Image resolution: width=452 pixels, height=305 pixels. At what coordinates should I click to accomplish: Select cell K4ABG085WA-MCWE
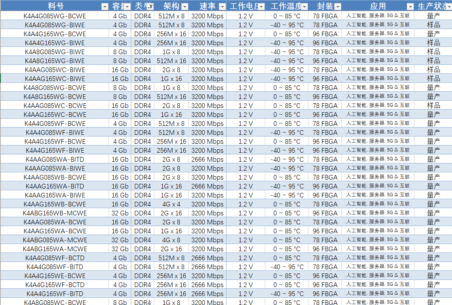tap(55, 240)
